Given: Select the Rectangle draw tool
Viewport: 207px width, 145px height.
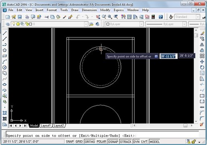Looking at the screenshot, I should [x=4, y=56].
